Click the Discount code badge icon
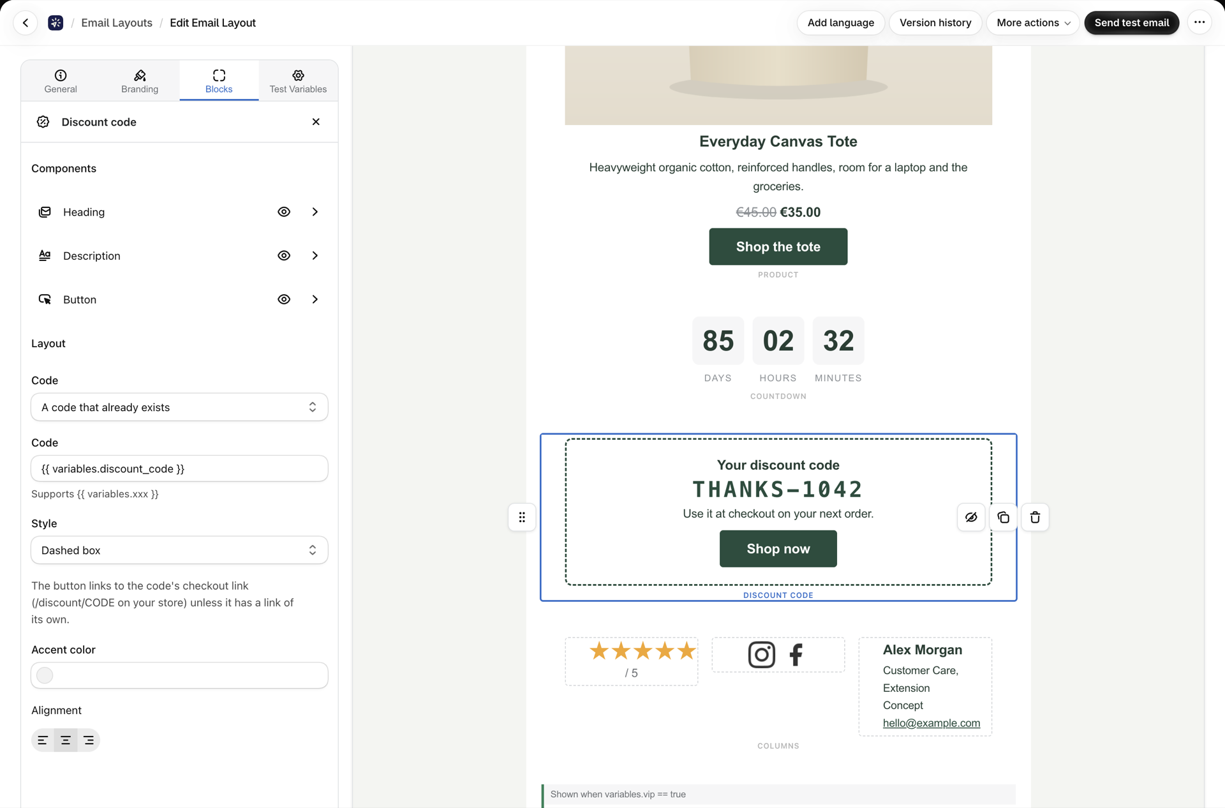The width and height of the screenshot is (1225, 808). 43,122
